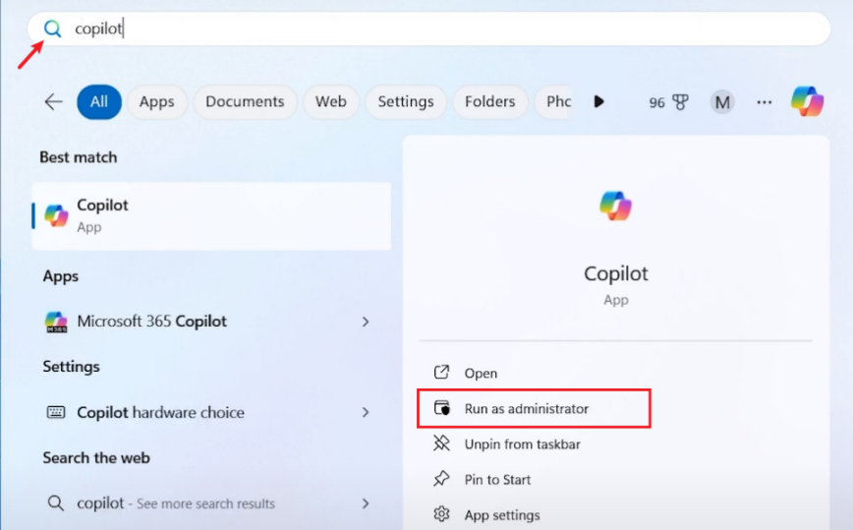Click the Settings section heading in results
Image resolution: width=853 pixels, height=530 pixels.
tap(72, 367)
